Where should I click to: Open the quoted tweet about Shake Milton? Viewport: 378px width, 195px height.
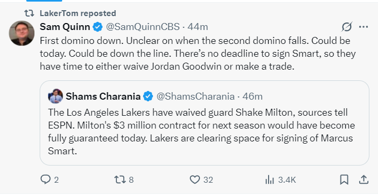point(204,123)
